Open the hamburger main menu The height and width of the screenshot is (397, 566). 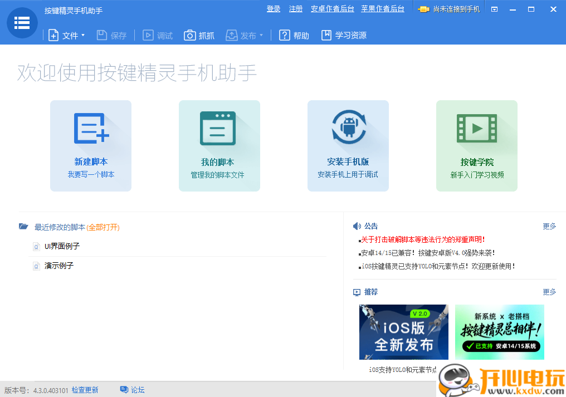pyautogui.click(x=22, y=23)
